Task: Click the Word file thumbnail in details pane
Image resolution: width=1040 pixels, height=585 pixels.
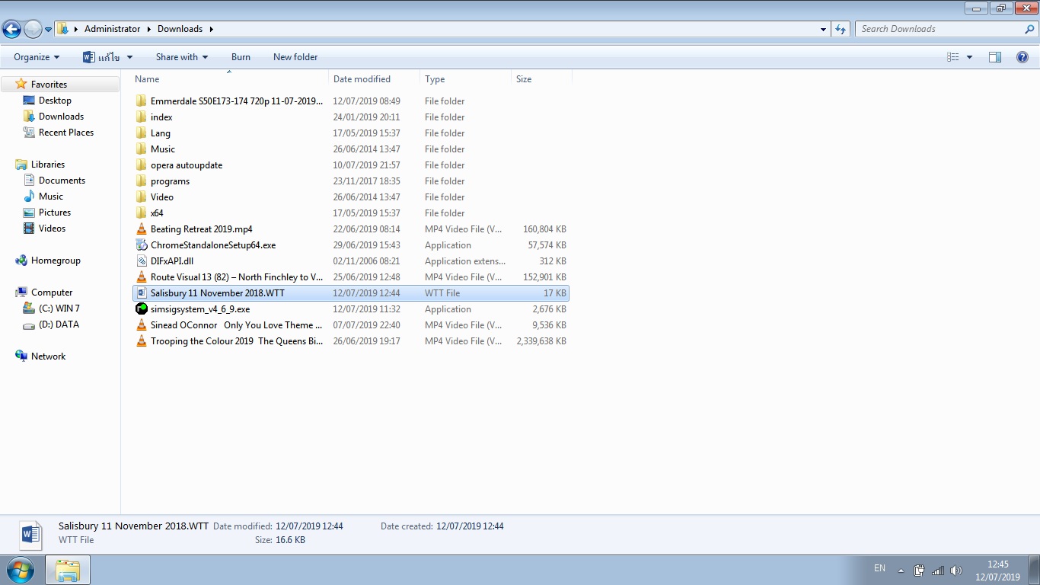Action: [30, 535]
